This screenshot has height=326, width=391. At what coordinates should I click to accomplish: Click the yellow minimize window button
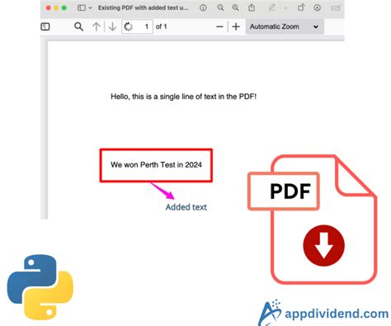click(x=56, y=8)
